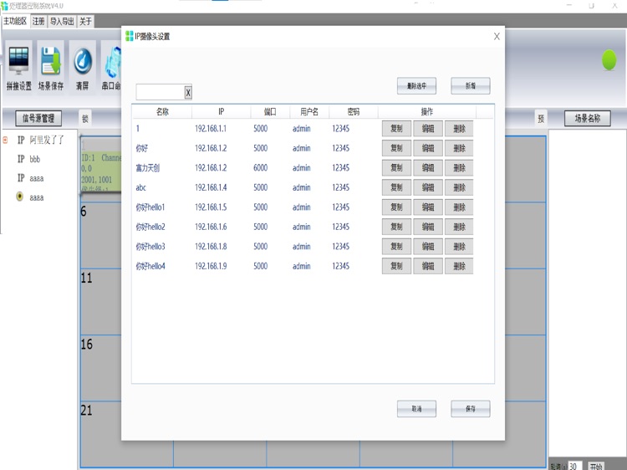Sort by the IP column header

222,111
